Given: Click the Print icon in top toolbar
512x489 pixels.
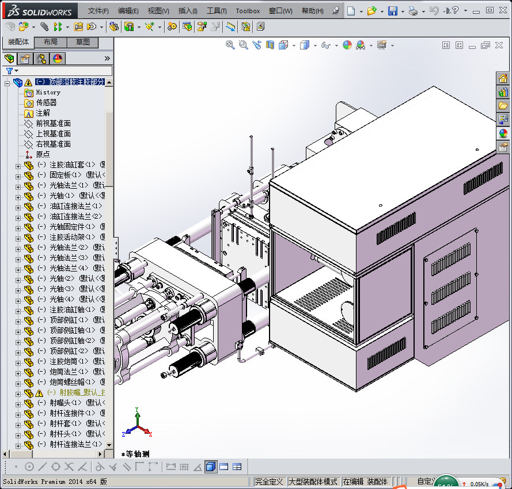Looking at the screenshot, I should tap(413, 11).
